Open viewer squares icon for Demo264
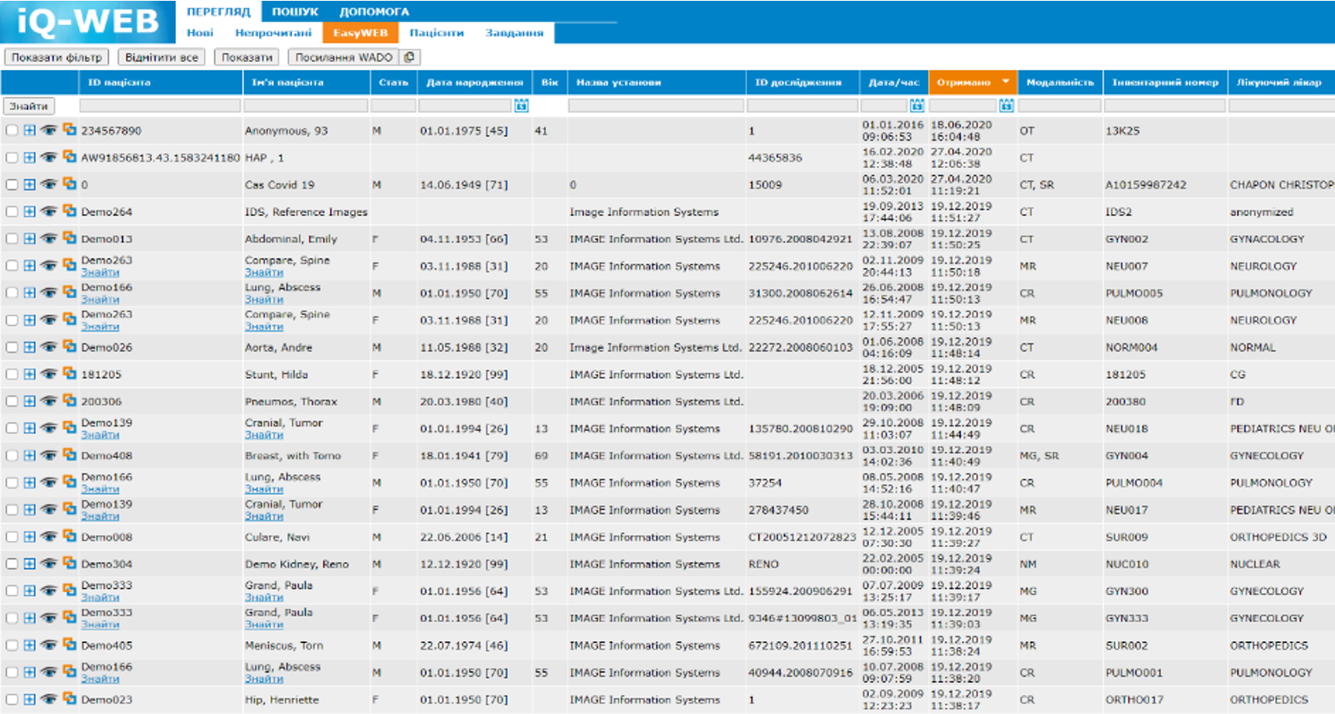The image size is (1335, 714). (x=69, y=211)
